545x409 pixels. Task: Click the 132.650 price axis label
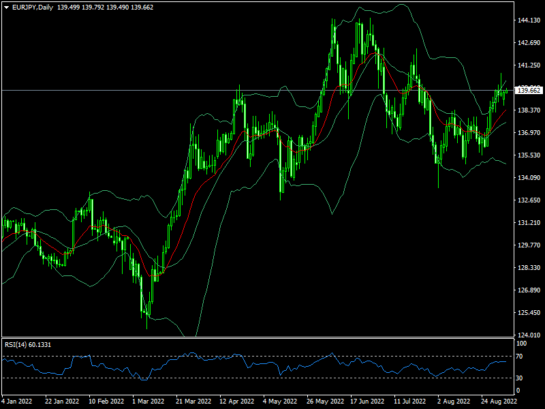tap(529, 200)
